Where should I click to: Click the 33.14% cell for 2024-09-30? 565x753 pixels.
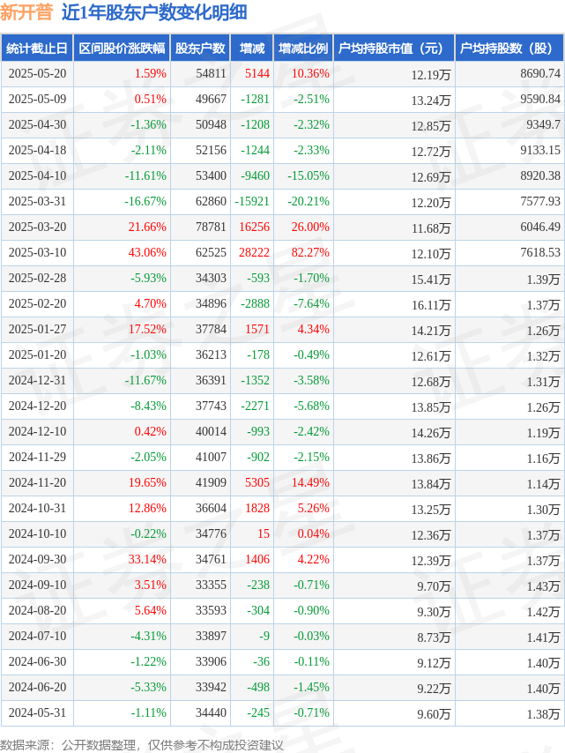(147, 560)
